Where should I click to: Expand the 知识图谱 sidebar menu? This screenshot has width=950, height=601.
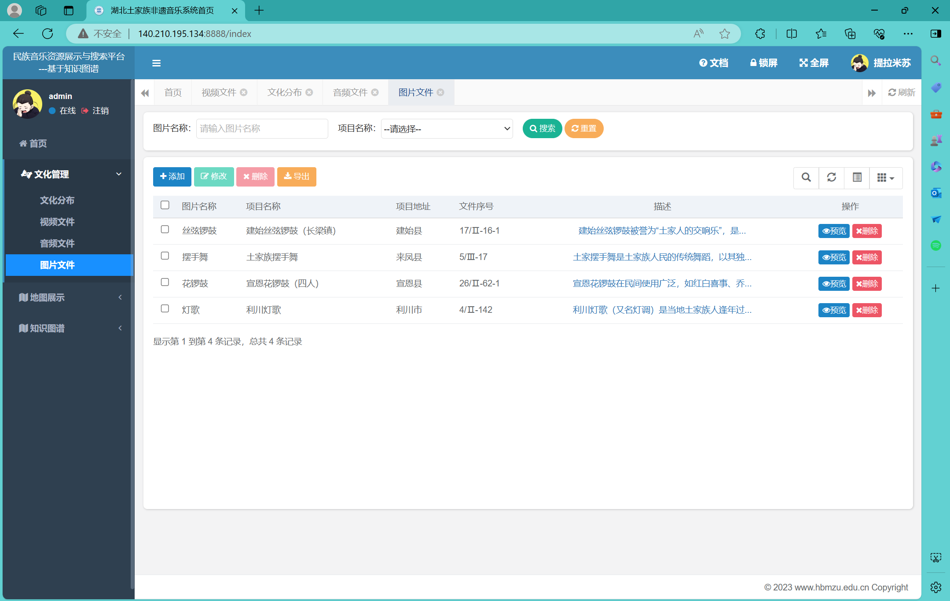pyautogui.click(x=68, y=328)
